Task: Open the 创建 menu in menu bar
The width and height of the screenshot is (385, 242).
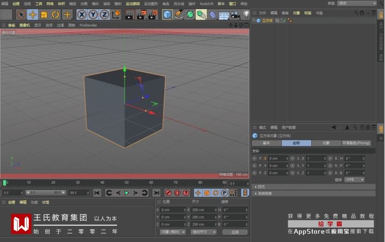Action: (x=16, y=3)
